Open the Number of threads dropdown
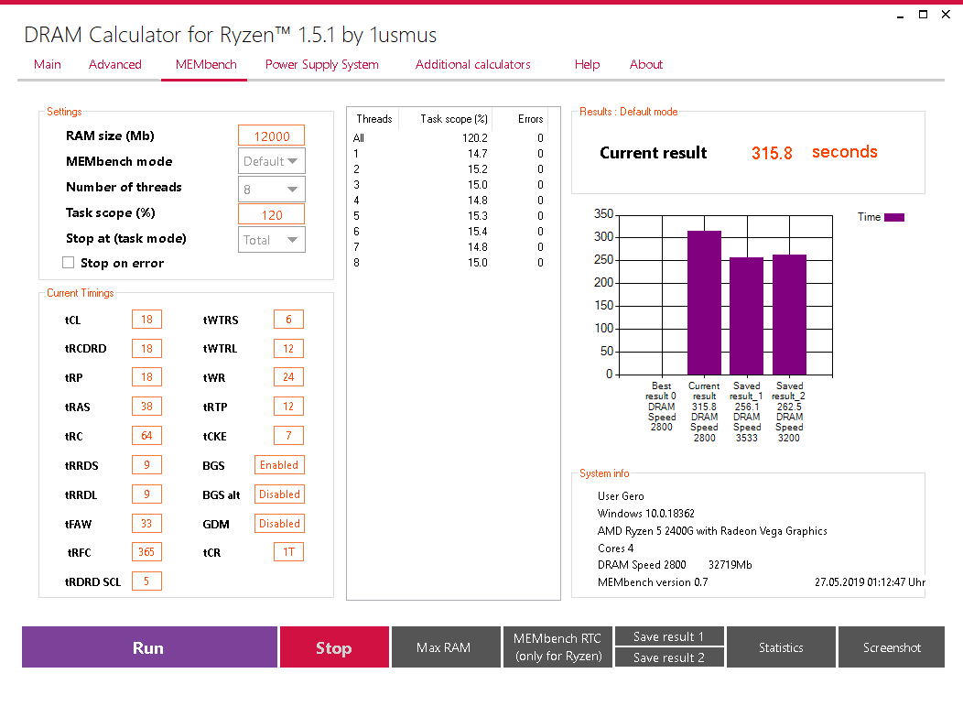 (x=272, y=190)
